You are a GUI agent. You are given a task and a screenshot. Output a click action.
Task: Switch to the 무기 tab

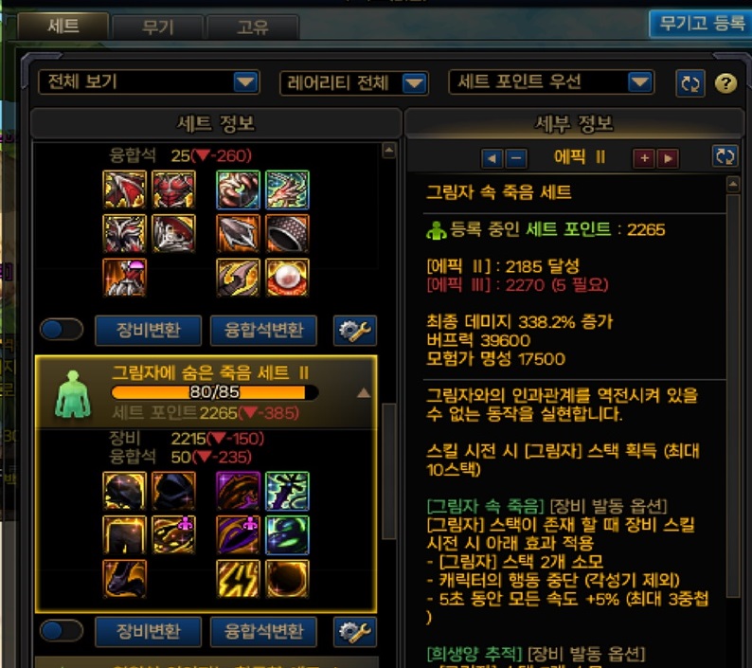(158, 27)
